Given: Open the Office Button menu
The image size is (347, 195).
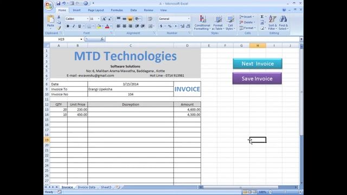Looking at the screenshot, I should click(49, 5).
